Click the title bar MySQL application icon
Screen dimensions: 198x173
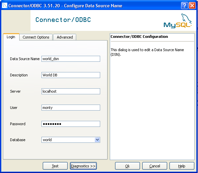coord(5,6)
